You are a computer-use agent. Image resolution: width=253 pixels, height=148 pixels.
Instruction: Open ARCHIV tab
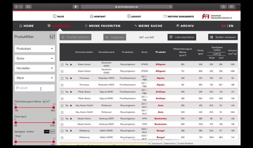pyautogui.click(x=185, y=26)
